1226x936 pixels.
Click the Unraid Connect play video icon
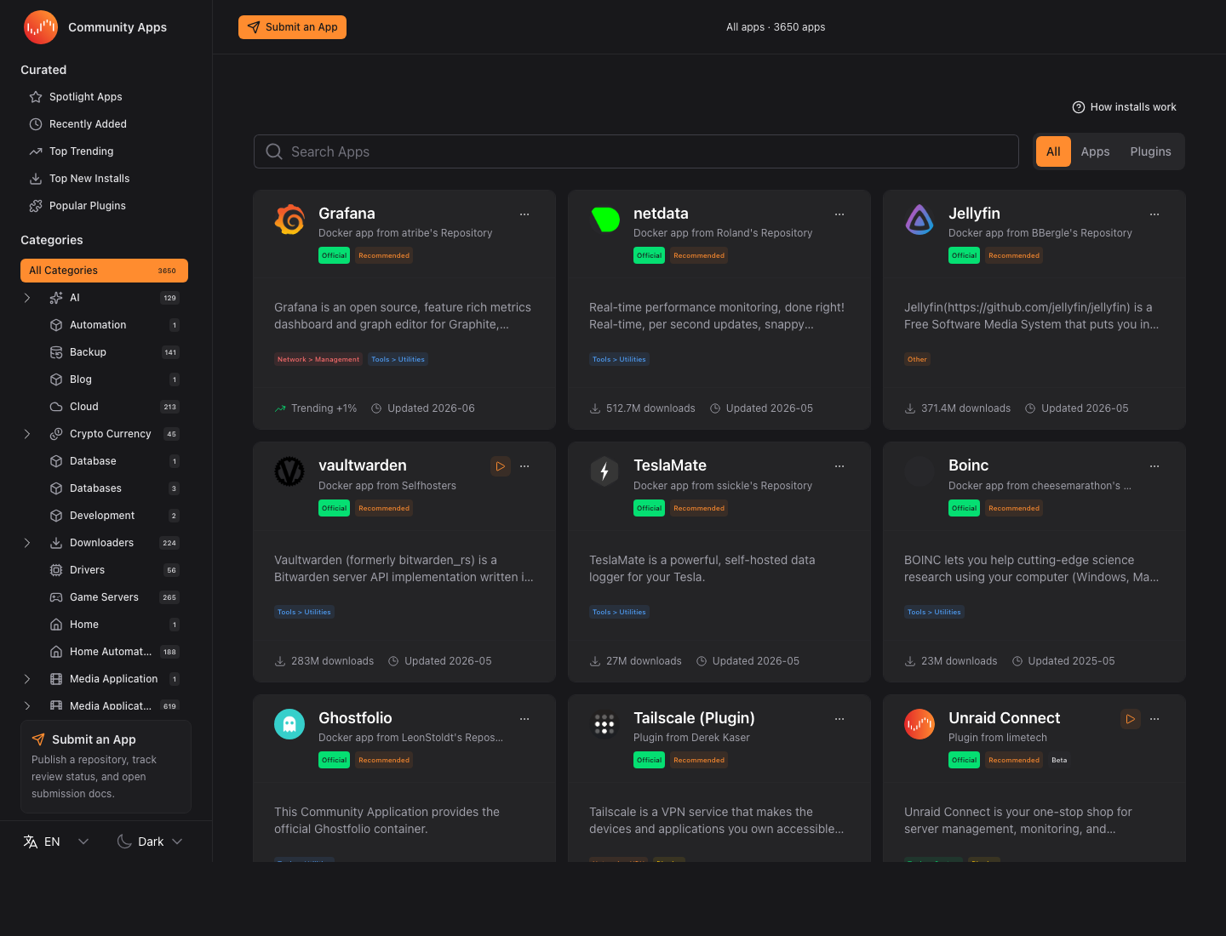click(1131, 719)
